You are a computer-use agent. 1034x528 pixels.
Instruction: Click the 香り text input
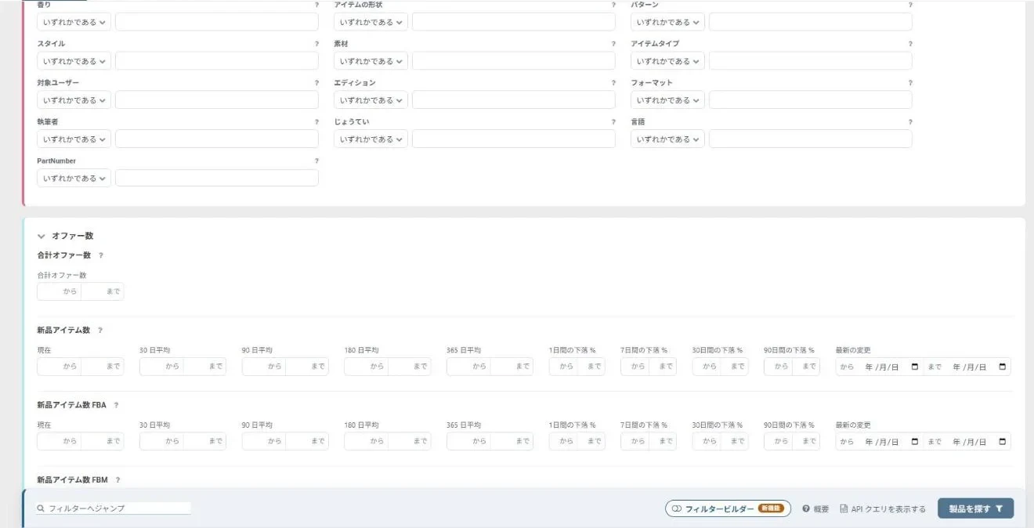[217, 22]
